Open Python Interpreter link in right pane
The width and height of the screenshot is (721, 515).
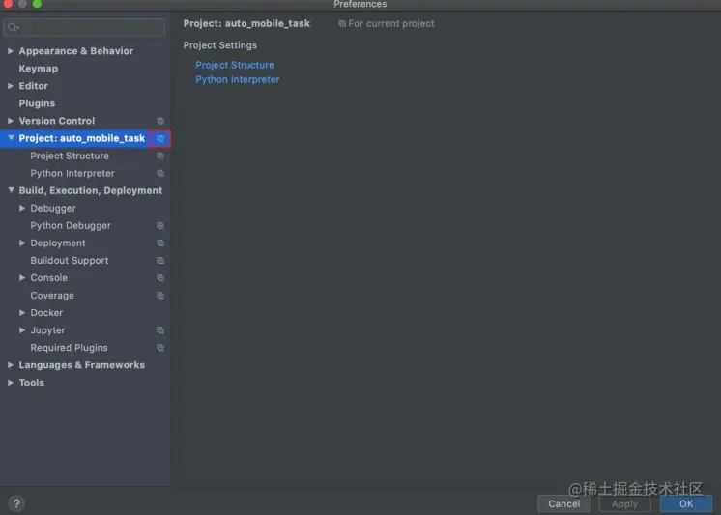(x=237, y=79)
